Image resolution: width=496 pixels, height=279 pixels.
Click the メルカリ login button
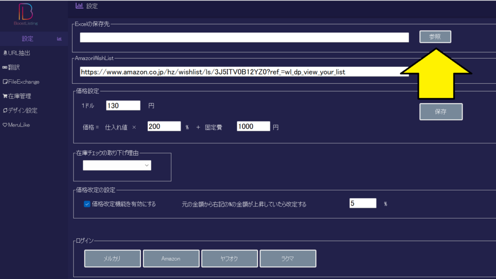click(112, 259)
